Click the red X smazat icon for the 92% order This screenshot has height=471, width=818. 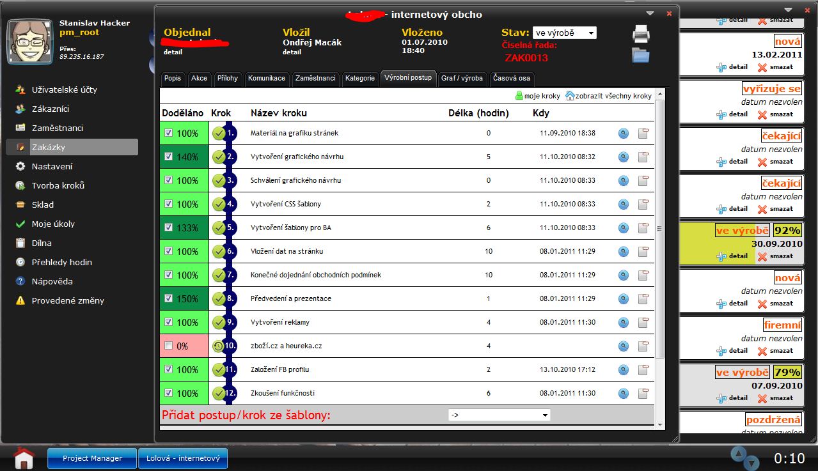tap(762, 256)
